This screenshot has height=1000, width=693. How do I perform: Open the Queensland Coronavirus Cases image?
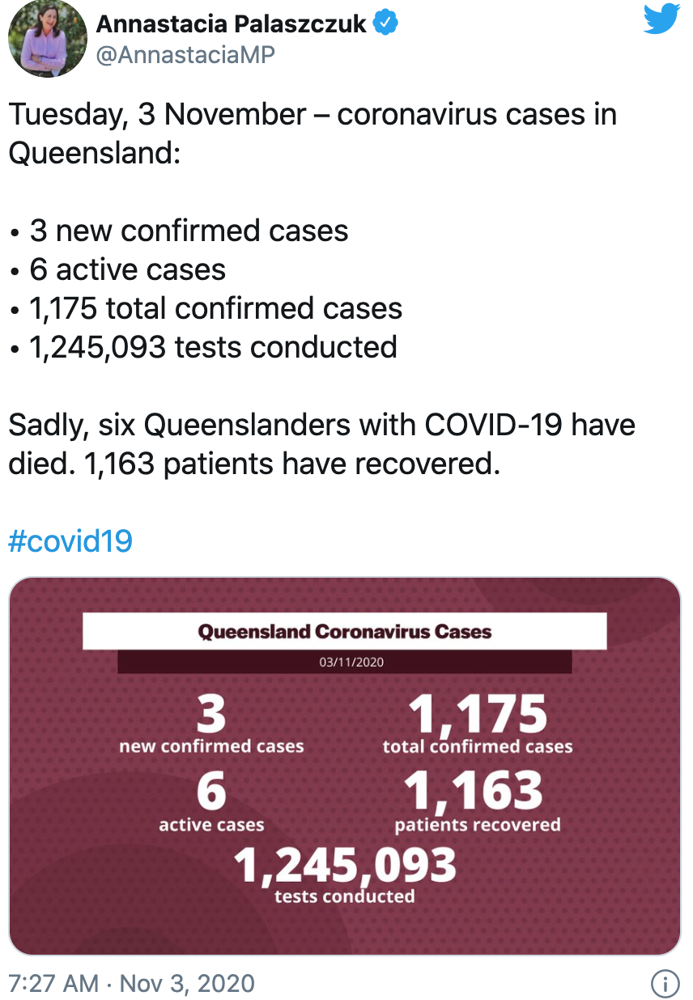[x=345, y=766]
